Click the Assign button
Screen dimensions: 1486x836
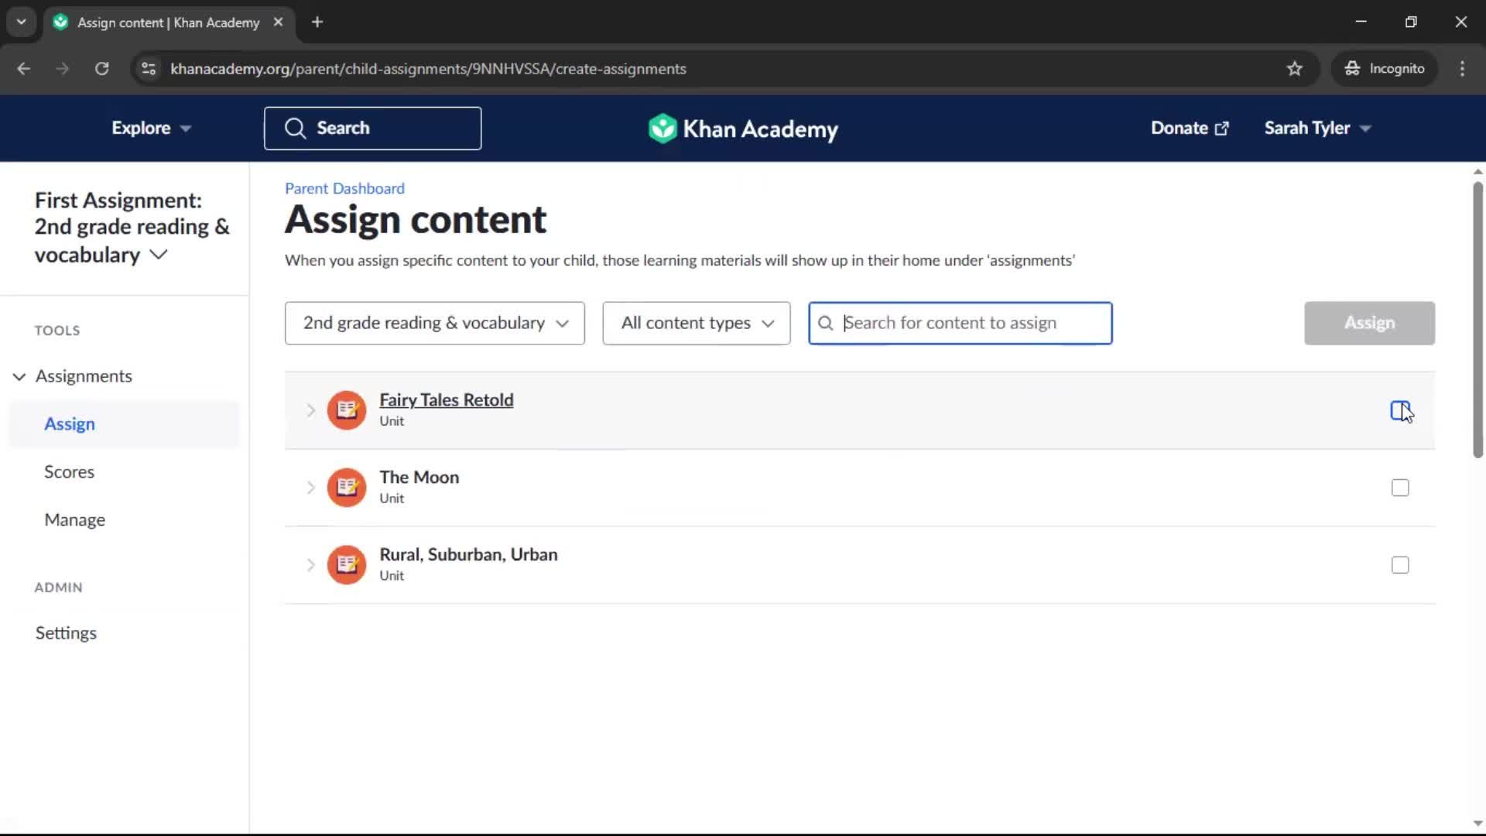(1369, 324)
